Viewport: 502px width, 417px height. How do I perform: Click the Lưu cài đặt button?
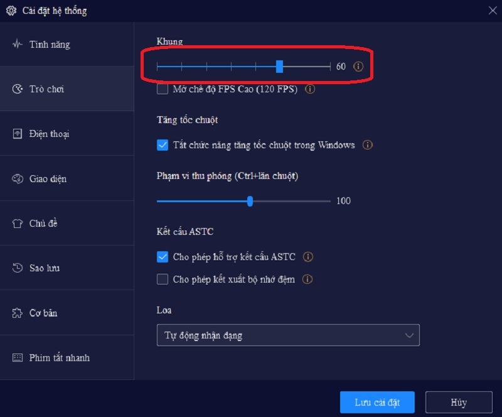click(377, 402)
